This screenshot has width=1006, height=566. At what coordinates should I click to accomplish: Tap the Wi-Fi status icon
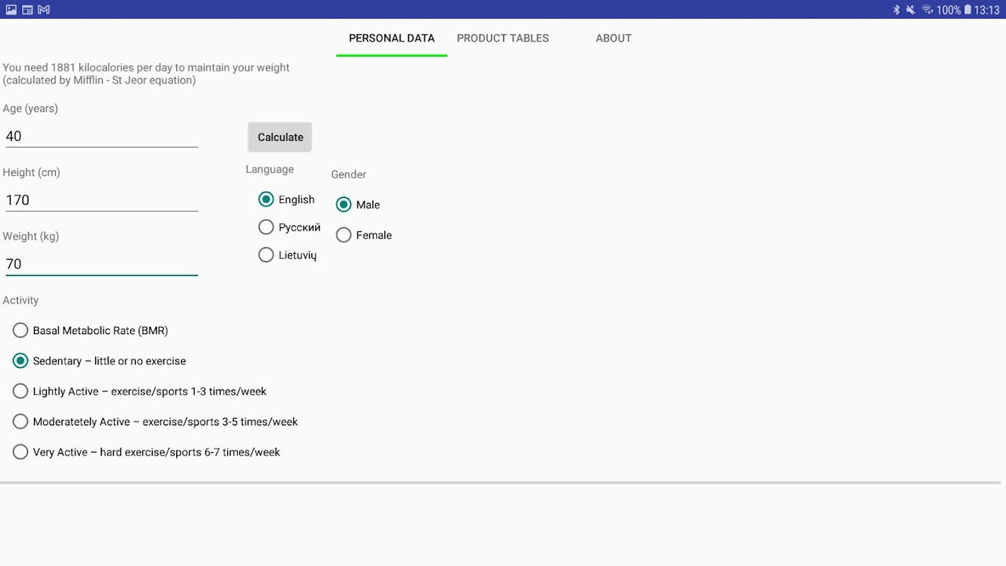pyautogui.click(x=927, y=10)
